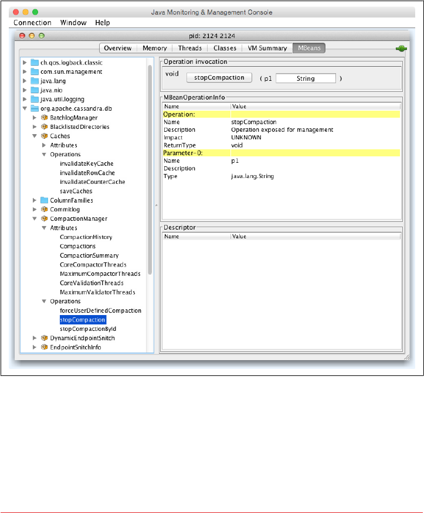
Task: Select the CoreValidationThreads attribute
Action: (91, 283)
